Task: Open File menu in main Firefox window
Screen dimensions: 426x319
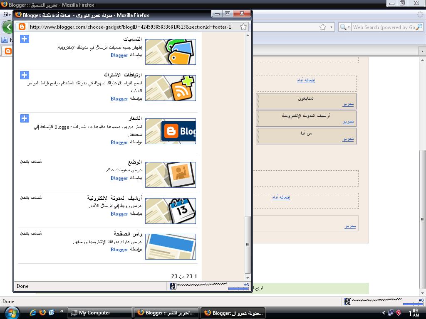Action: (7, 15)
